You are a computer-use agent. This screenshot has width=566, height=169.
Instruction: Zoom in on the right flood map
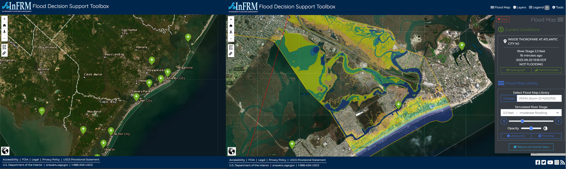click(x=231, y=19)
